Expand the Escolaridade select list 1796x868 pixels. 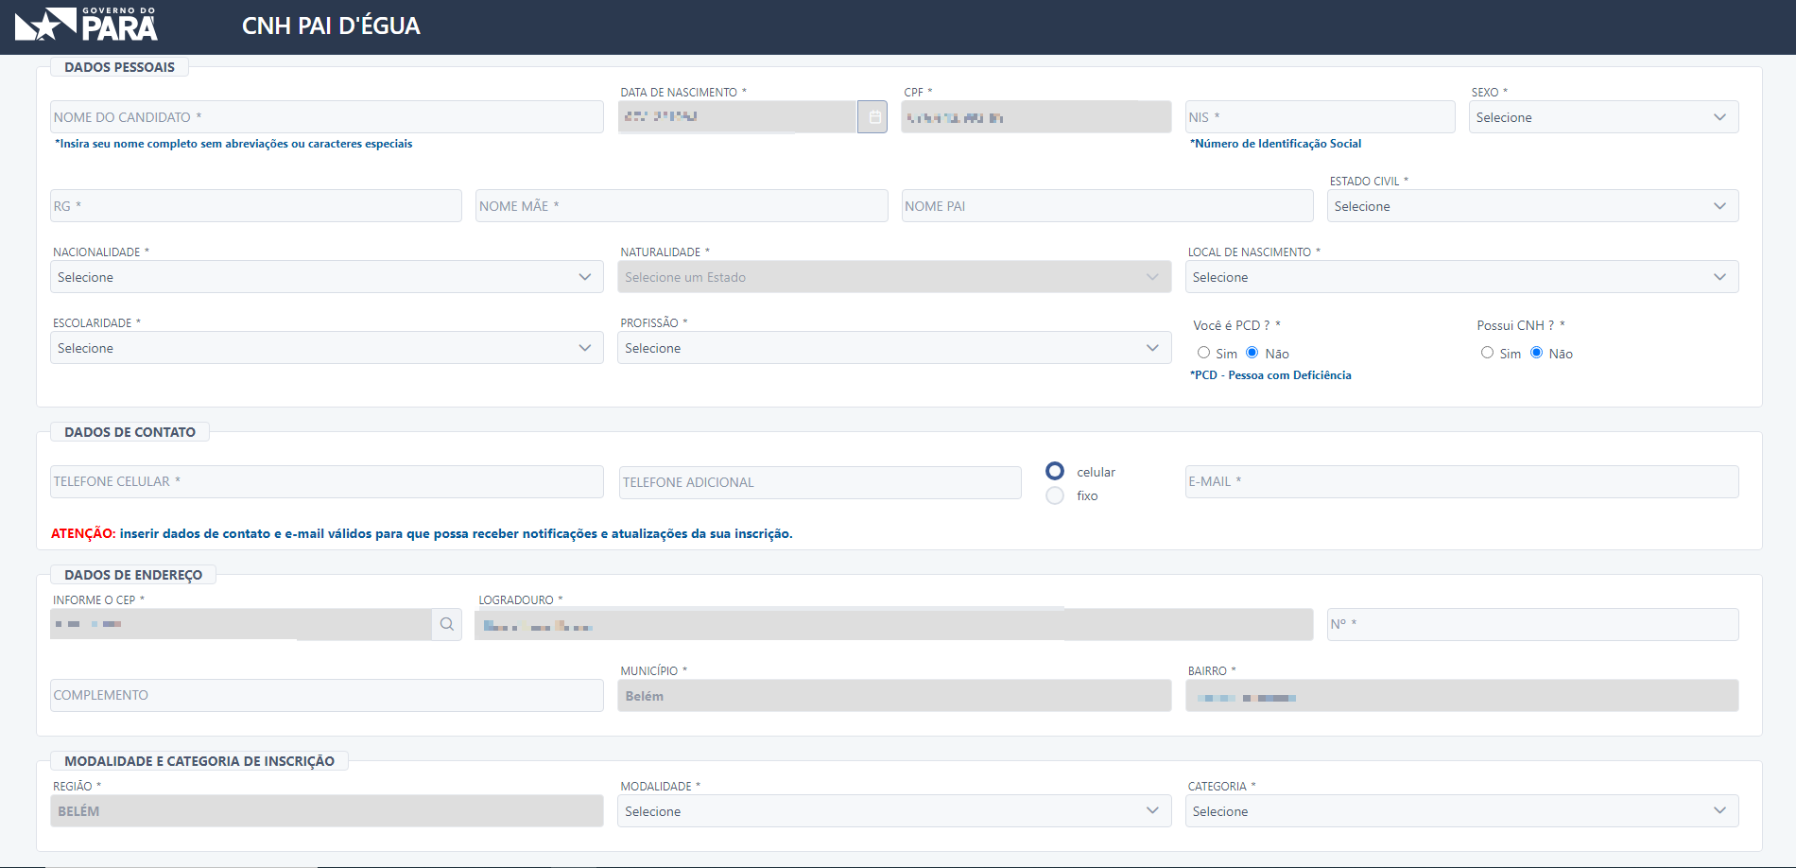click(326, 348)
